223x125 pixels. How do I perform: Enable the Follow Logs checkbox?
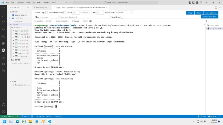[x=47, y=12]
